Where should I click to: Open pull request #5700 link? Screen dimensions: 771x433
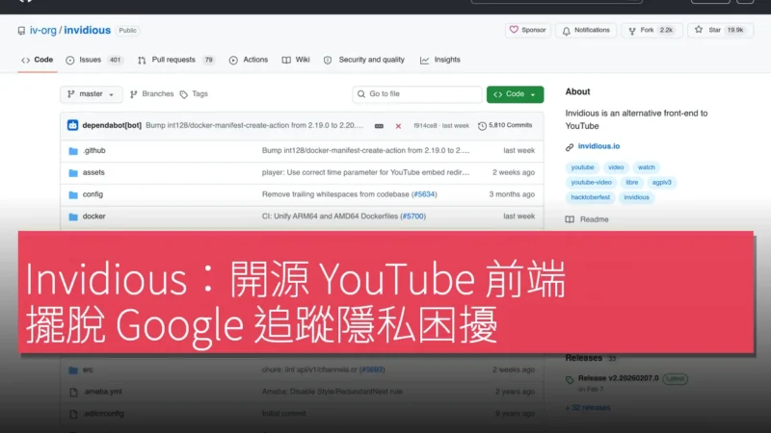[x=413, y=216]
